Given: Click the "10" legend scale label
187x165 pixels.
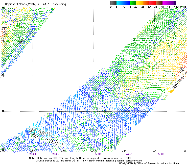Looking at the screenshot, I should tap(124, 7).
